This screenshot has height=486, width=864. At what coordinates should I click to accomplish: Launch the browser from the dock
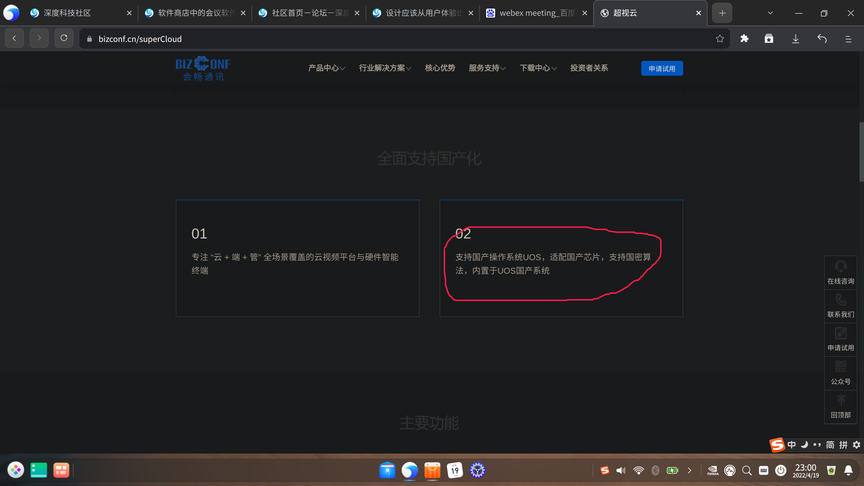409,470
